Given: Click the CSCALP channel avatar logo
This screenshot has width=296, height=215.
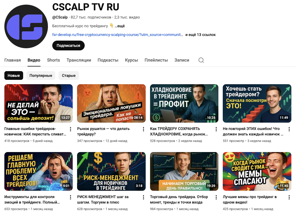Looking at the screenshot, I should pyautogui.click(x=26, y=26).
